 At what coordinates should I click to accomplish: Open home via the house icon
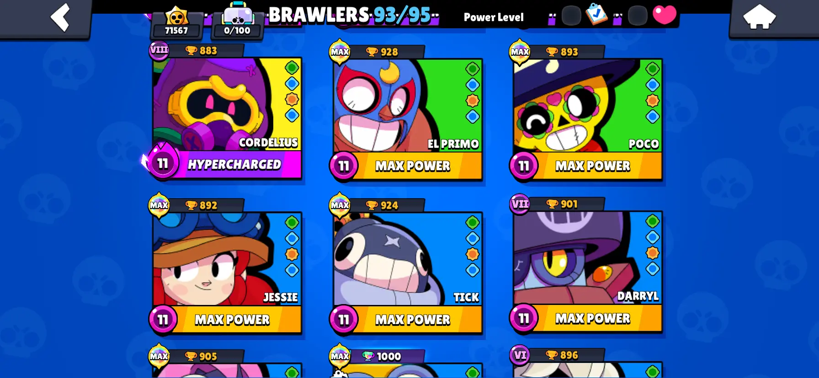pos(760,16)
